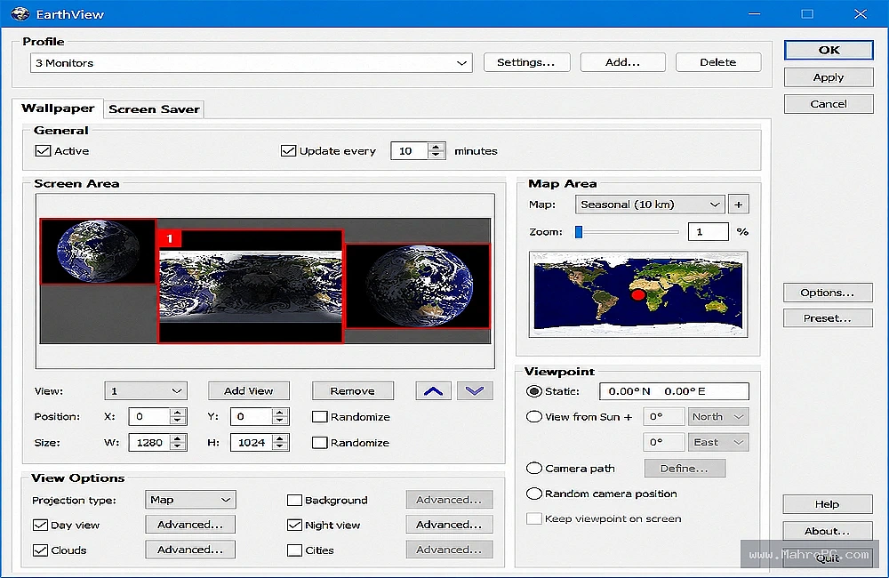This screenshot has width=889, height=578.
Task: Click the Size W value field
Action: 149,443
